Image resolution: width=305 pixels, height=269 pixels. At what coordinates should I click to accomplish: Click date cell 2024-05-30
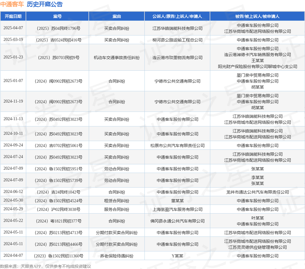[x=13, y=200]
